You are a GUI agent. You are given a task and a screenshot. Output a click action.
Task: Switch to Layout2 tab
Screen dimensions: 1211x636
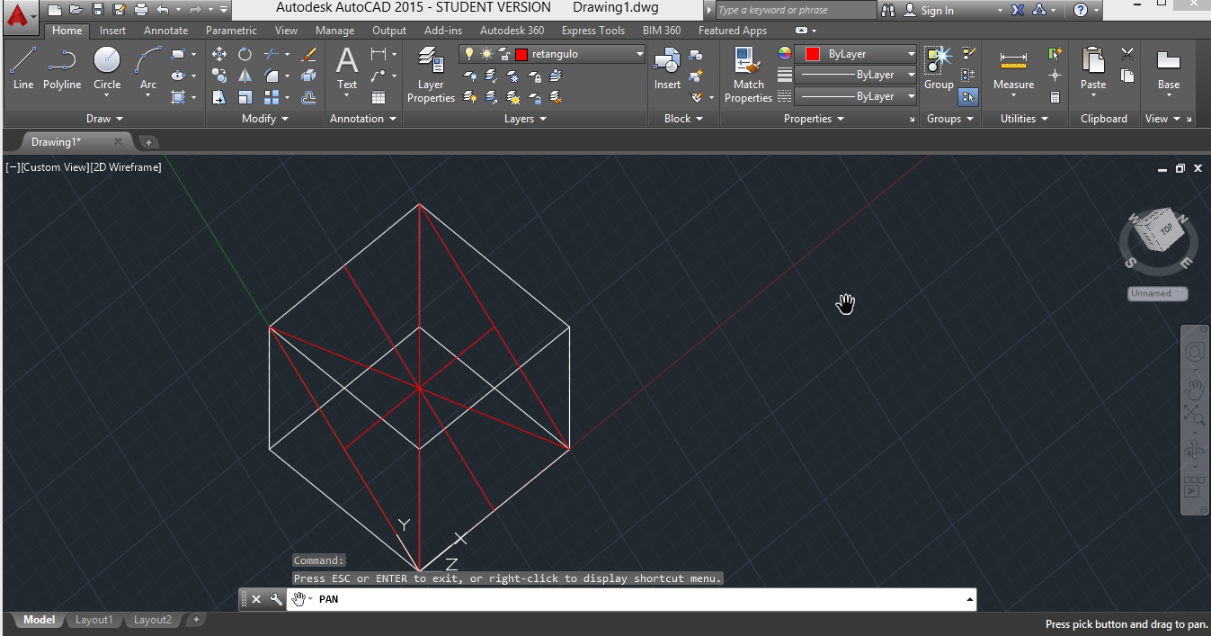[152, 620]
